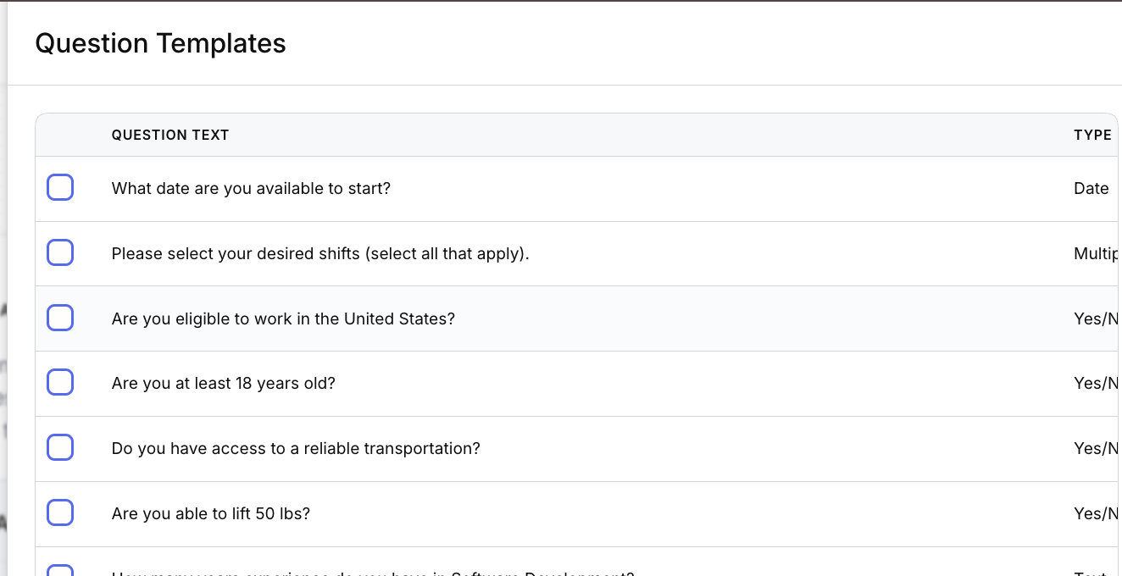
Task: Click the 'Date' type cell
Action: pos(1091,188)
